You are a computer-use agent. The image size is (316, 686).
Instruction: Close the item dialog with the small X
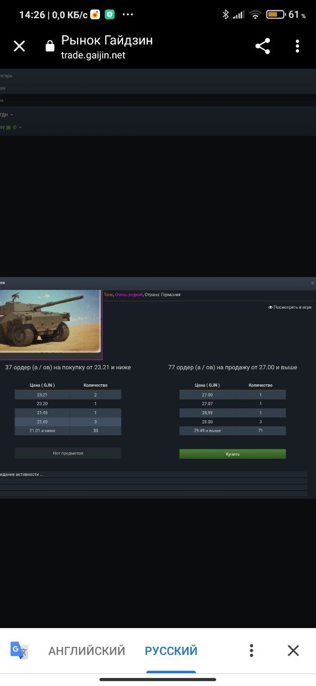pyautogui.click(x=313, y=282)
